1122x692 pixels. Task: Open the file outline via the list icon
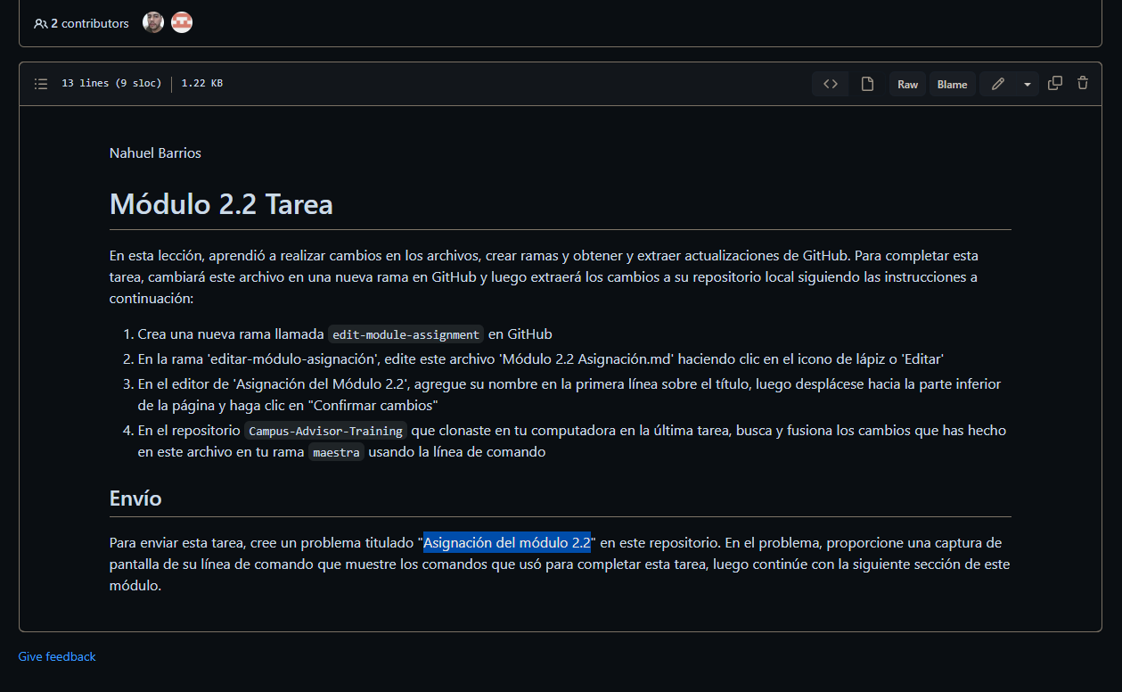click(41, 83)
